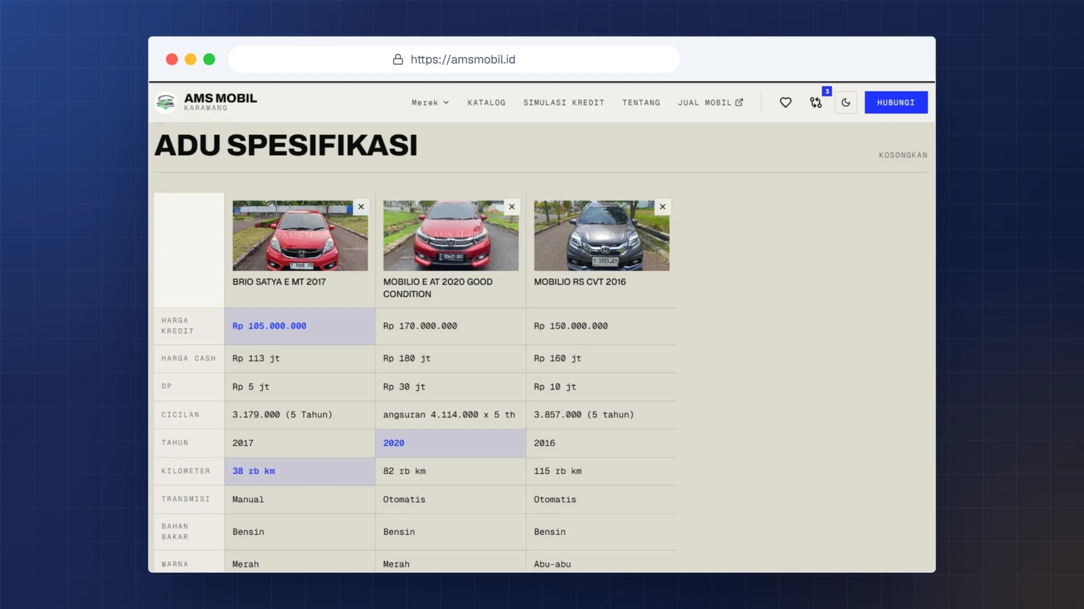Click the CICILAN row label
1084x609 pixels.
[x=180, y=415]
